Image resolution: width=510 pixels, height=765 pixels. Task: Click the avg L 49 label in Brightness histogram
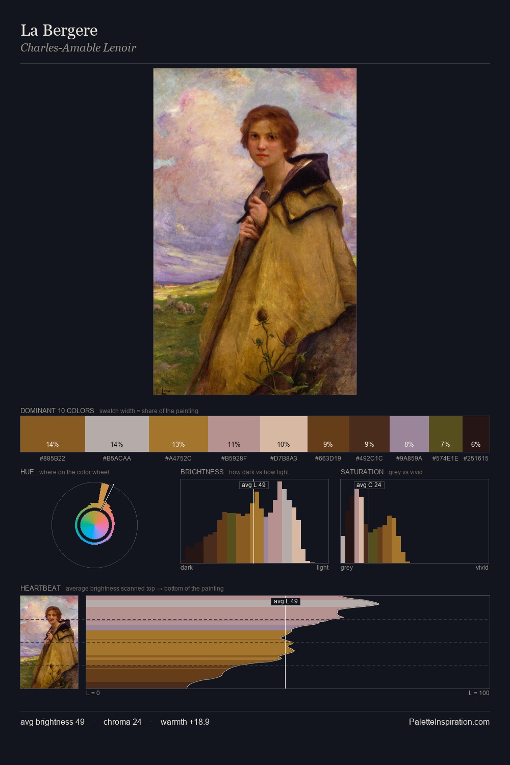coord(254,485)
